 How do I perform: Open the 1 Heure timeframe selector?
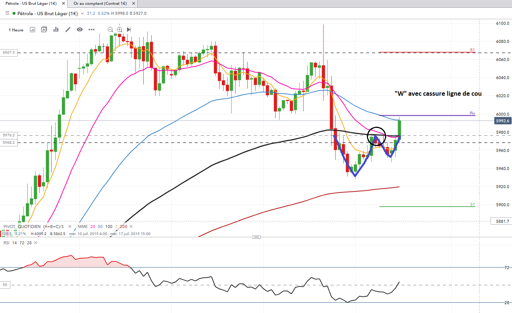pyautogui.click(x=16, y=30)
